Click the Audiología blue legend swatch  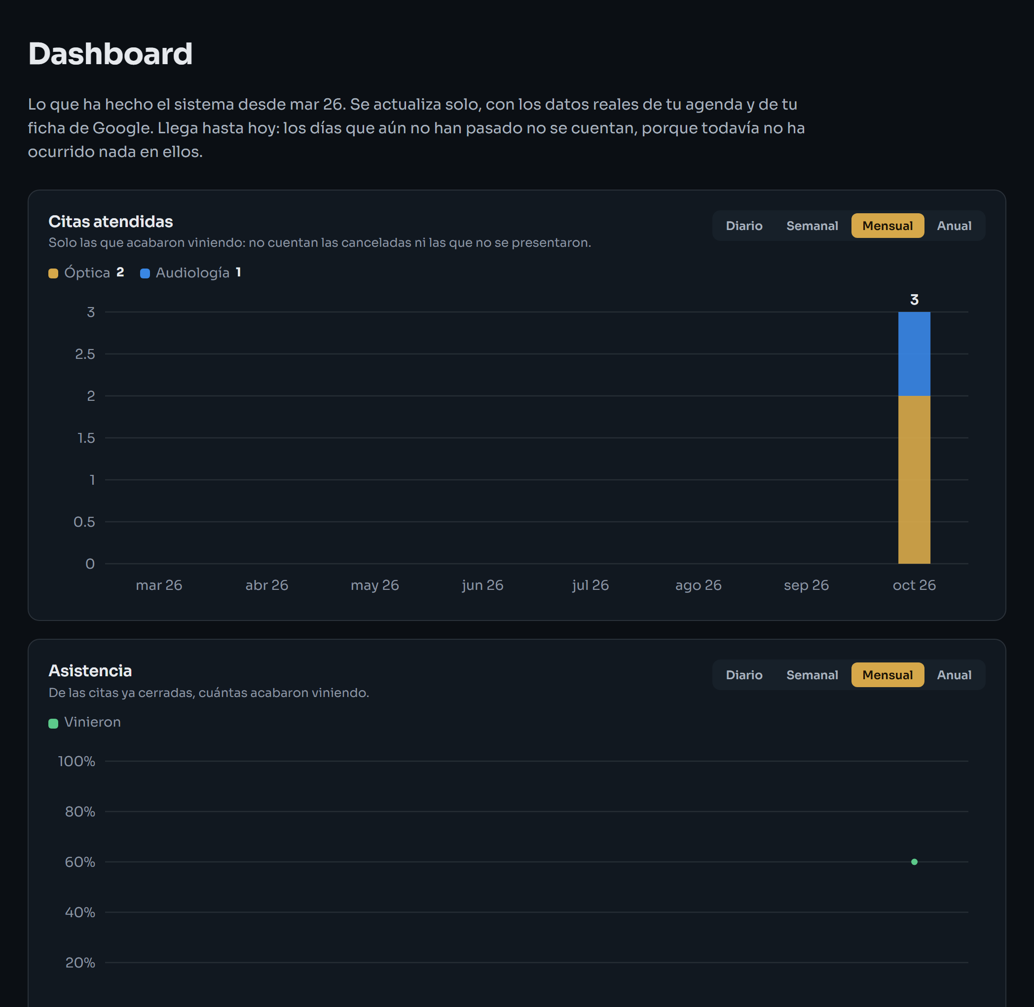[145, 273]
